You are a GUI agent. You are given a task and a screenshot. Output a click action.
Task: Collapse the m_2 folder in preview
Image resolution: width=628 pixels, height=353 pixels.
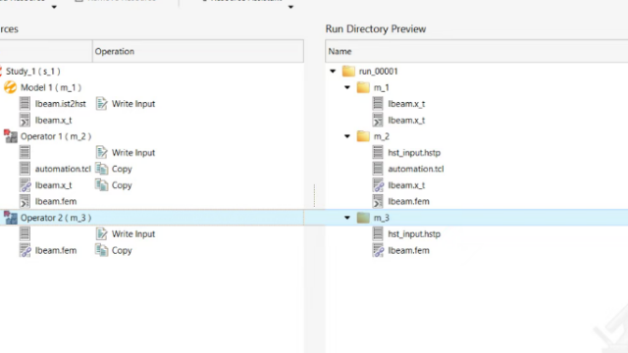[347, 136]
